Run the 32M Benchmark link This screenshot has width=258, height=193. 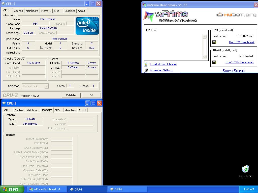(x=242, y=42)
